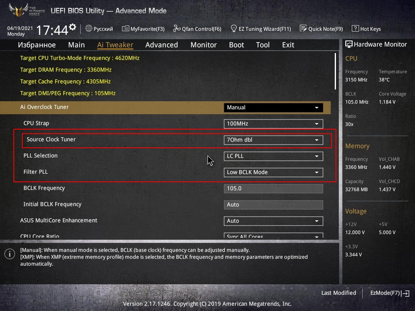Open settings gear next to the clock
The width and height of the screenshot is (415, 311).
[x=73, y=27]
